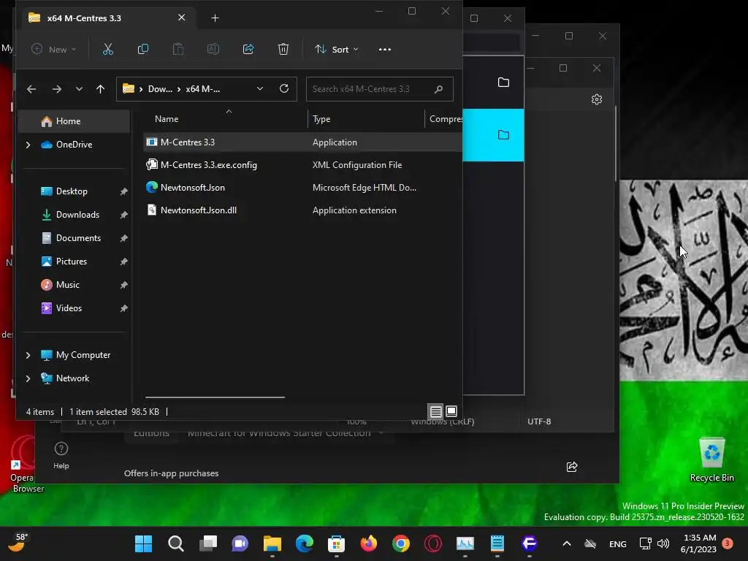Switch to large thumbnails view icon

(x=451, y=411)
